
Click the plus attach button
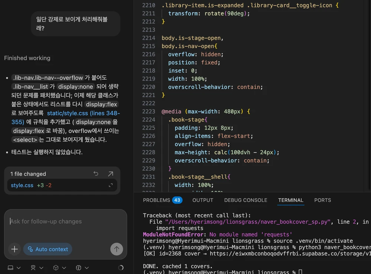(14, 249)
